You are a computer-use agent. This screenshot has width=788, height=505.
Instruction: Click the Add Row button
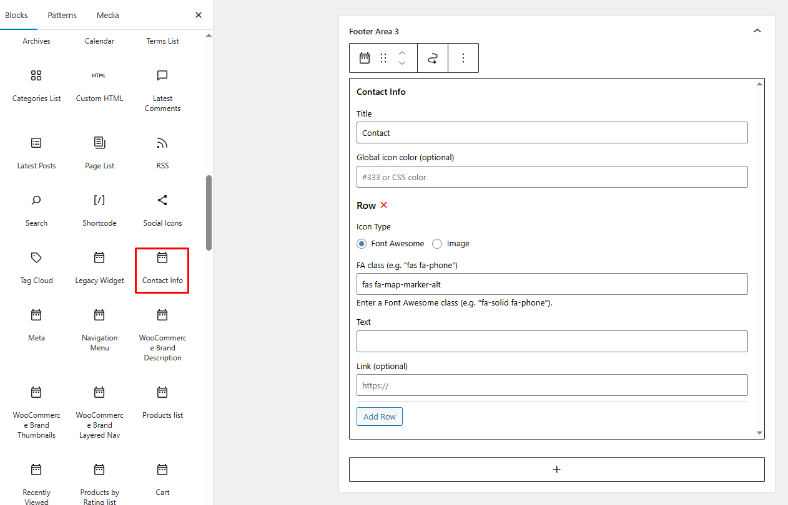(380, 416)
